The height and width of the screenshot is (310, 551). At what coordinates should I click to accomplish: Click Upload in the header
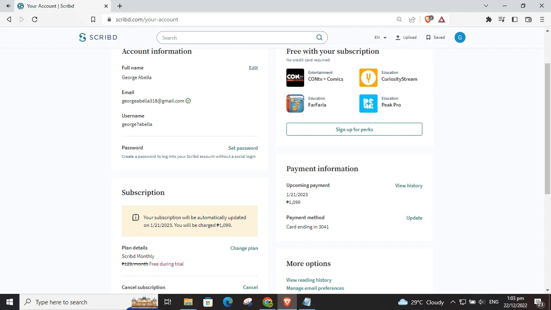[x=406, y=38]
